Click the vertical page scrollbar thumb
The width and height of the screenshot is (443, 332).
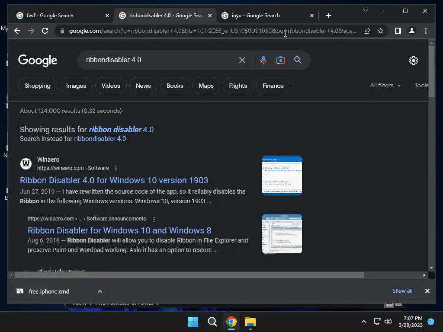pyautogui.click(x=431, y=72)
